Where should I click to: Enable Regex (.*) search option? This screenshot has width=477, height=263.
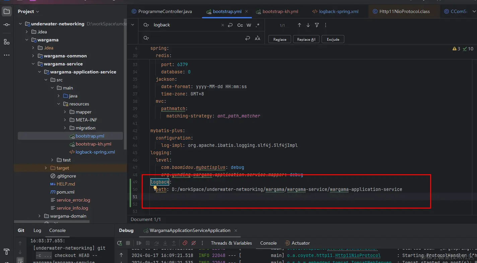coord(258,25)
